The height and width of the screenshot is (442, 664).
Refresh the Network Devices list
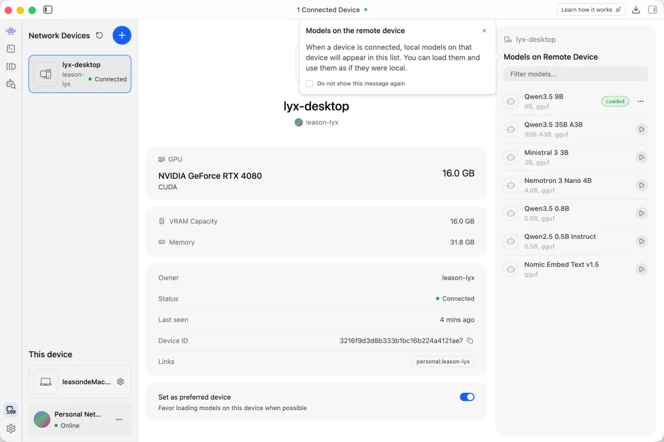[100, 36]
